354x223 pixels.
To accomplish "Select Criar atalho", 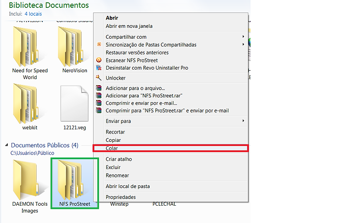I will (x=119, y=159).
